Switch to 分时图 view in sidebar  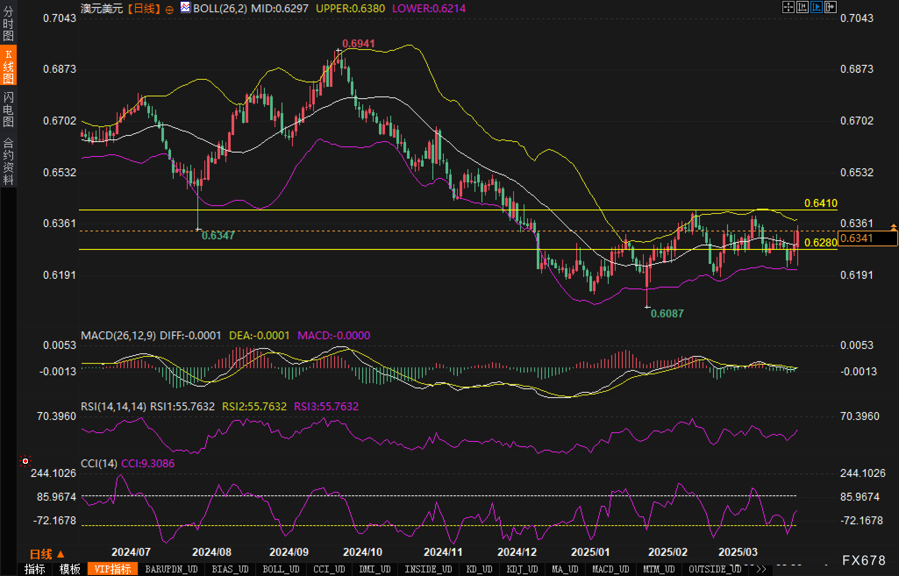[8, 24]
